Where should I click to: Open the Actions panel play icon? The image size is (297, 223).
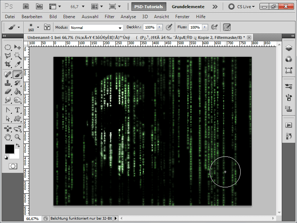point(289,125)
